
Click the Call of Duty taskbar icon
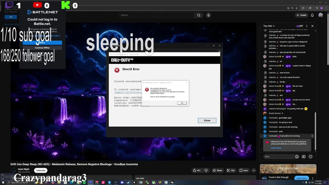(172, 182)
